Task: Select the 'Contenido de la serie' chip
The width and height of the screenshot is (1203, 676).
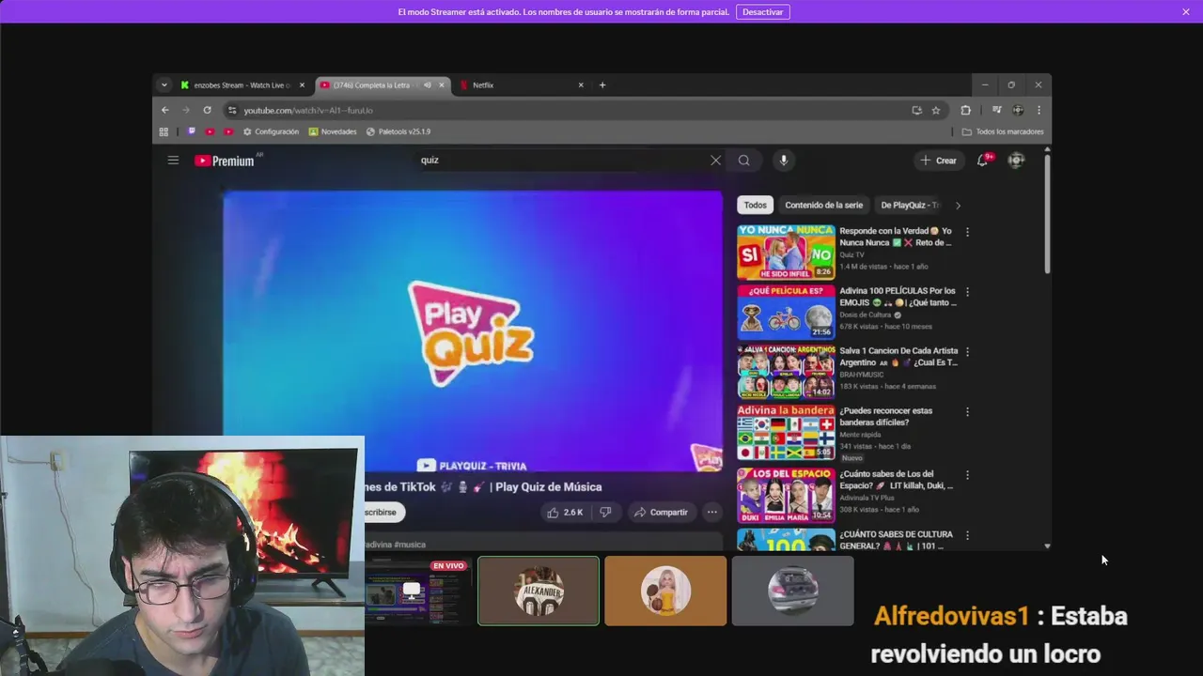Action: tap(823, 205)
